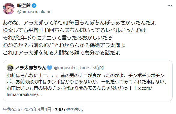The height and width of the screenshot is (114, 176).
Task: Follow the x.com/himasoraakane/… link in the quote
Action: (79, 91)
